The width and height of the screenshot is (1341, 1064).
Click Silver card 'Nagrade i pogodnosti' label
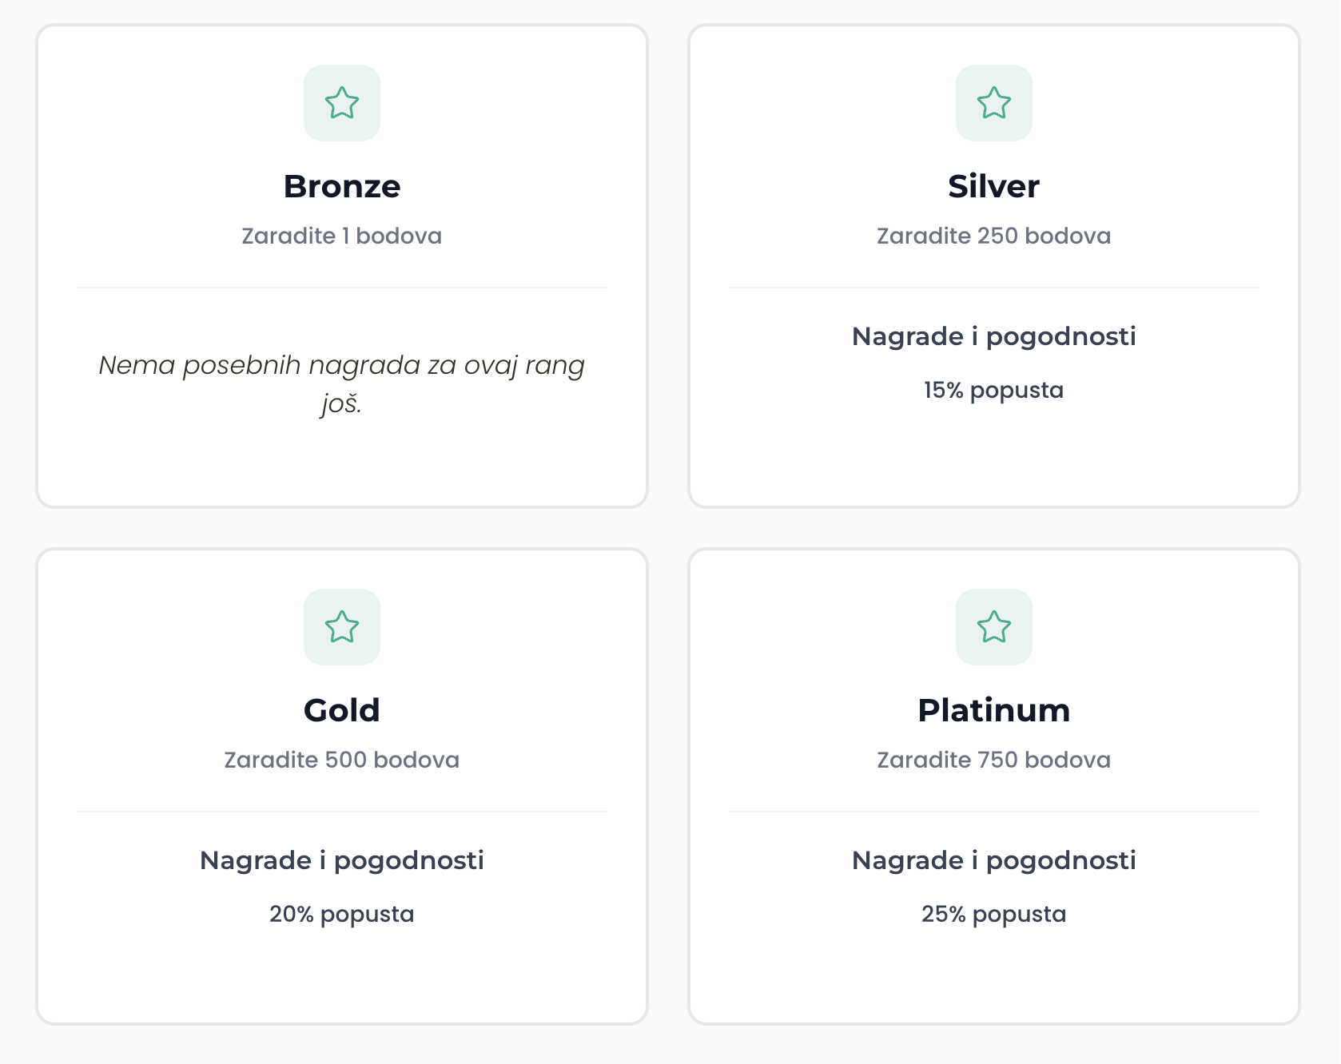click(994, 336)
